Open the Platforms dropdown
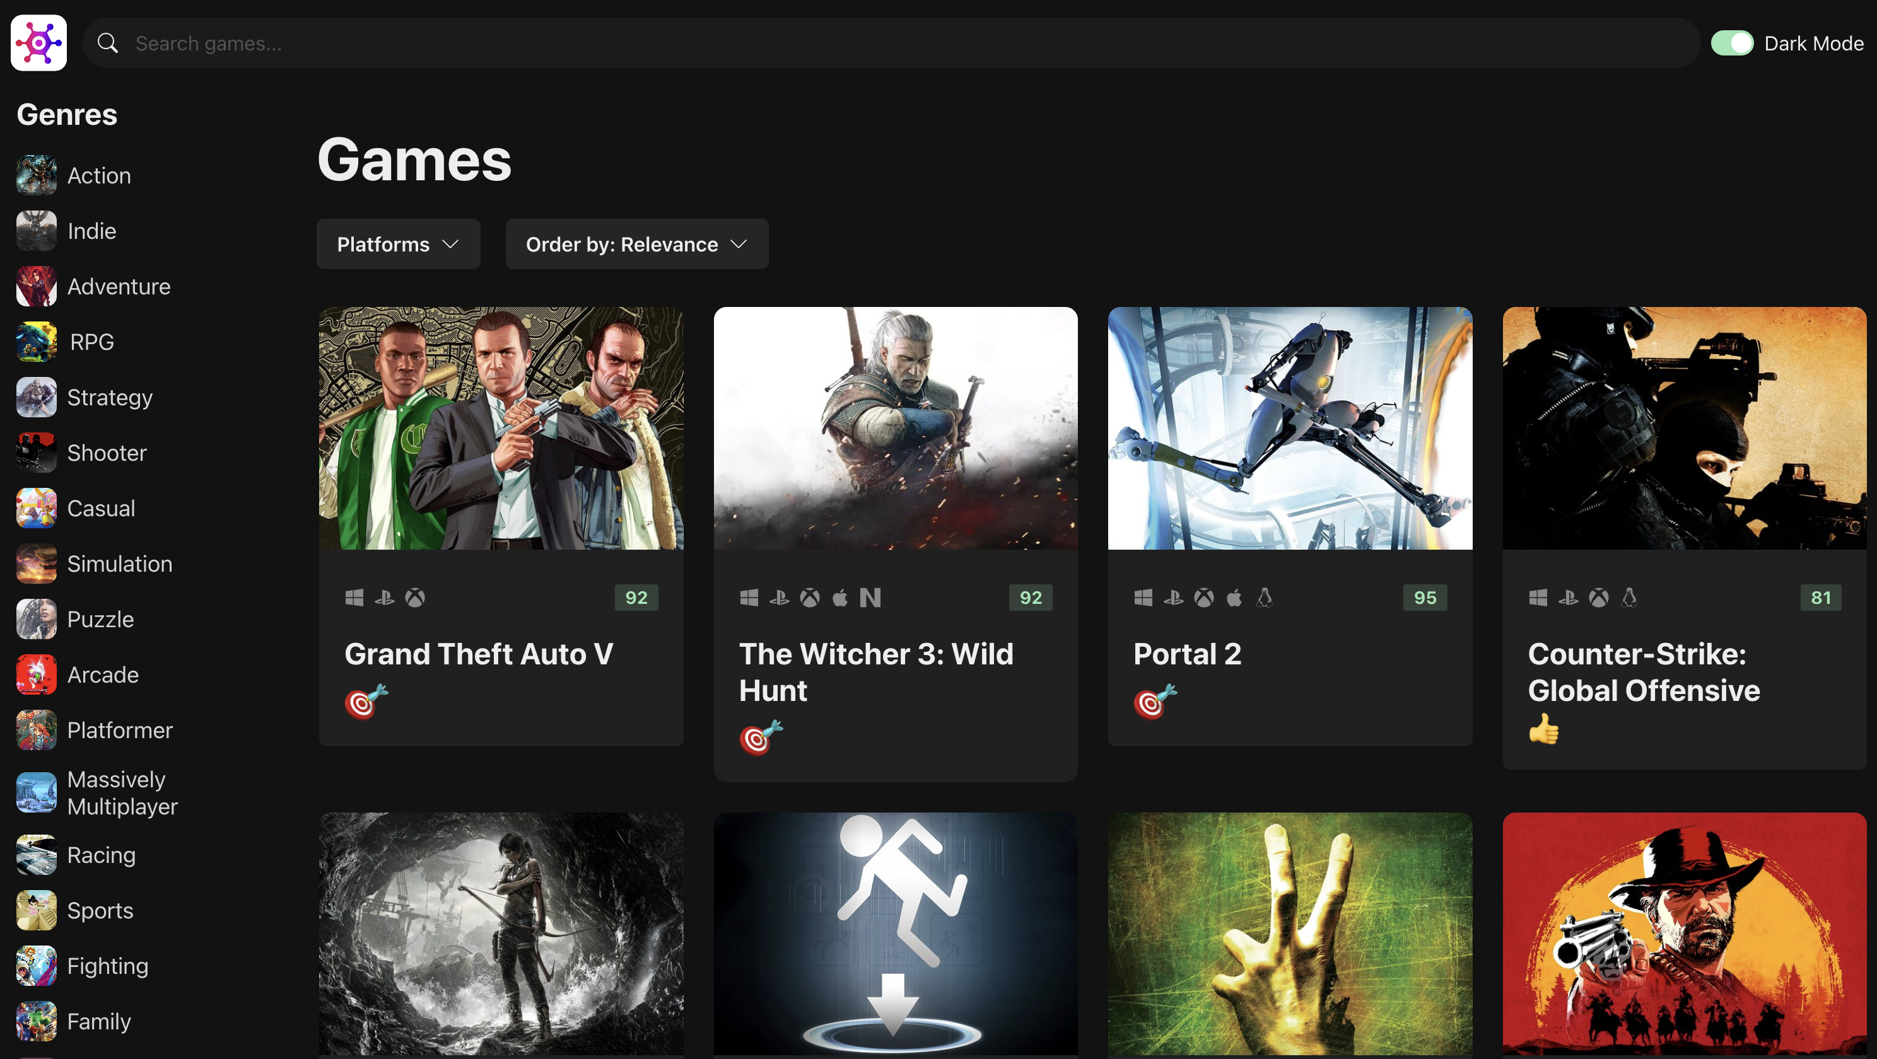Screen dimensions: 1877x1059 click(399, 244)
